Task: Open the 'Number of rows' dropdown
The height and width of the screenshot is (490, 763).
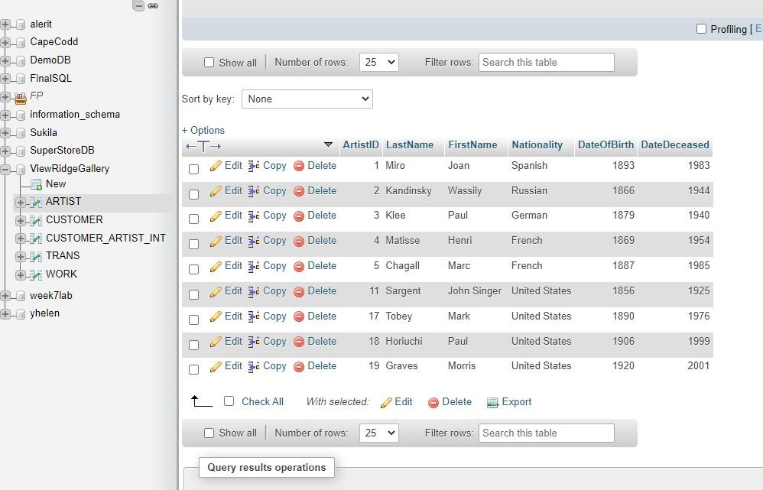Action: tap(378, 62)
